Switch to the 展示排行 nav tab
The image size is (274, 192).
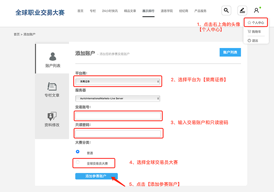[148, 11]
